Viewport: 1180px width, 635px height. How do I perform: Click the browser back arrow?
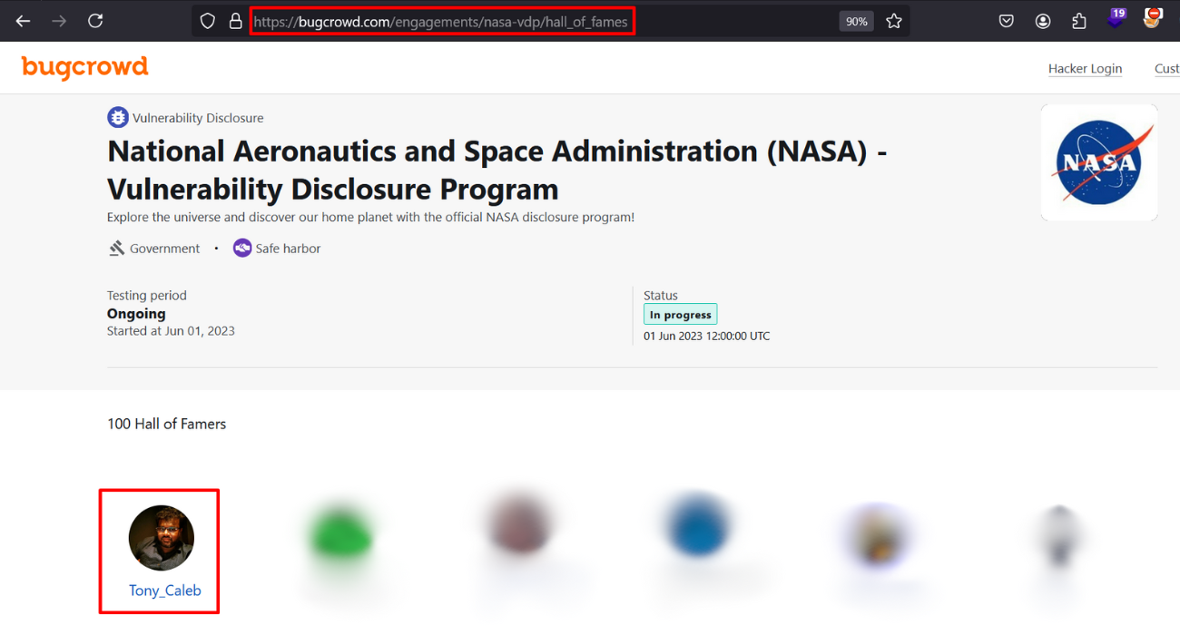pos(23,21)
